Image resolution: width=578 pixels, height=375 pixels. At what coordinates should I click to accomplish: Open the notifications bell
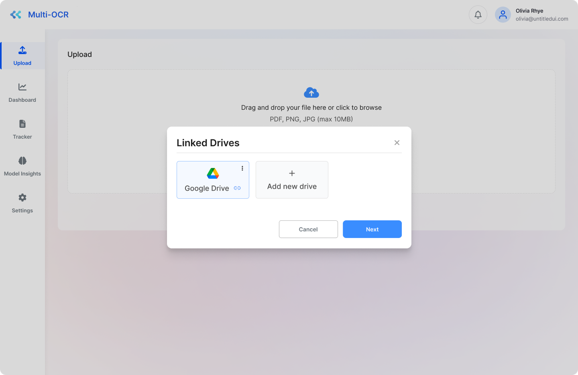tap(478, 15)
